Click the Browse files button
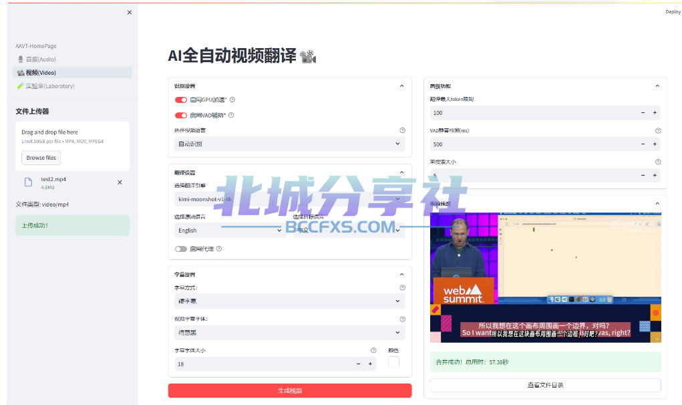 (41, 158)
